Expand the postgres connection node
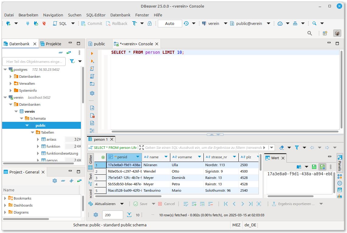 (x=5, y=69)
